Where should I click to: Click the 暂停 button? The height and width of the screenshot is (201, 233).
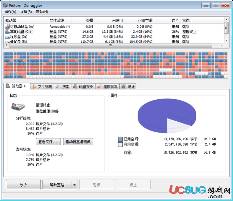click(97, 185)
